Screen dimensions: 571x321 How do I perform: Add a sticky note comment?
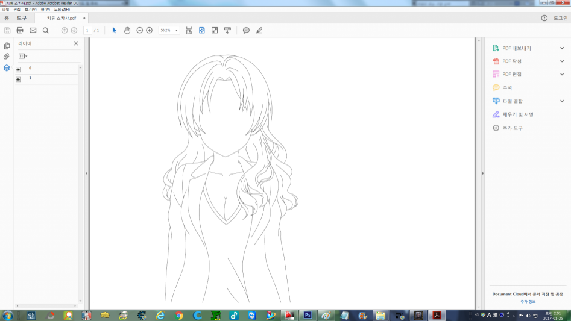point(246,31)
